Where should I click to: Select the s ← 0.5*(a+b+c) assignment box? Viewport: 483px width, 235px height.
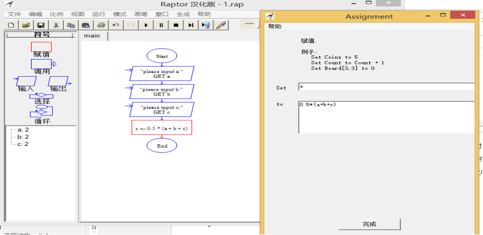point(162,128)
